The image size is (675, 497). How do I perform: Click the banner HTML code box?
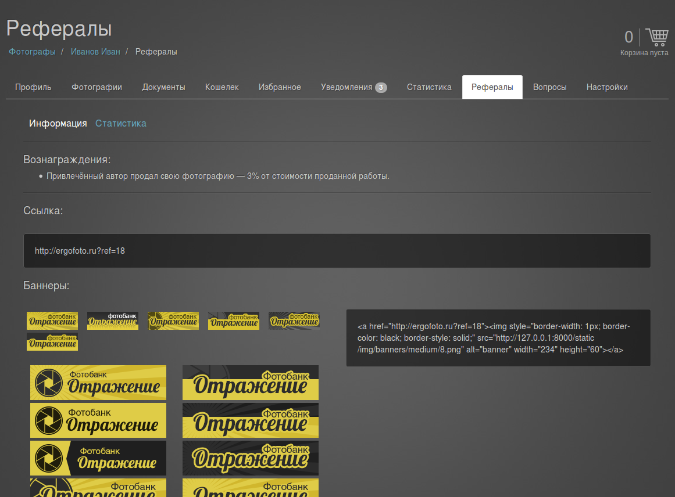[x=498, y=338]
